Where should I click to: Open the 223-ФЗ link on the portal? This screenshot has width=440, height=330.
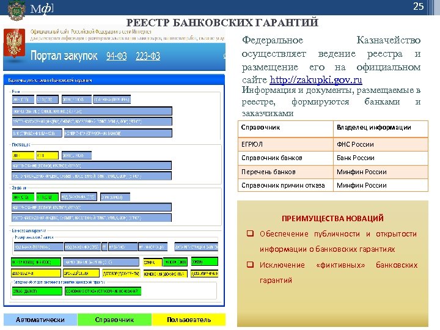click(x=148, y=56)
